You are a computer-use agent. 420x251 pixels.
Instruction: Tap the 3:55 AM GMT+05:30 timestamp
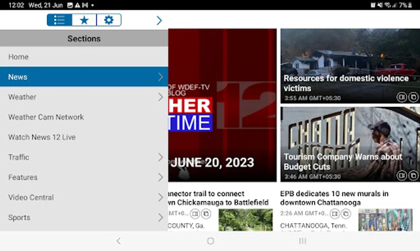(x=312, y=98)
